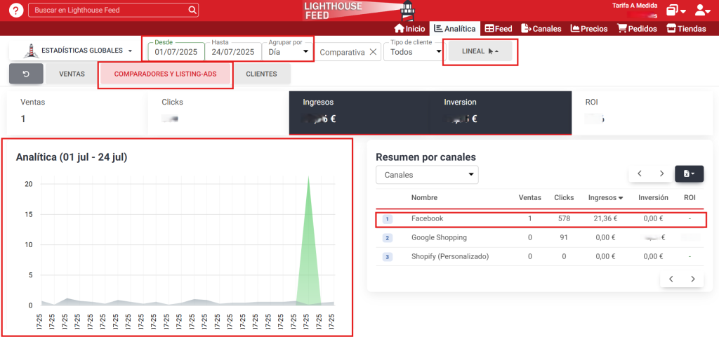Toggle the Inversion metric card
719x337 pixels.
coord(501,112)
